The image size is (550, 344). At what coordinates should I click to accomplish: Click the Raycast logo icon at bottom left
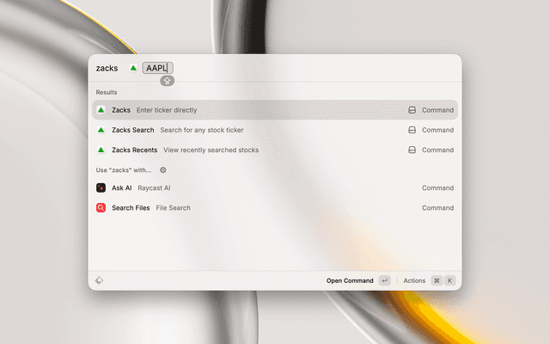coord(100,280)
